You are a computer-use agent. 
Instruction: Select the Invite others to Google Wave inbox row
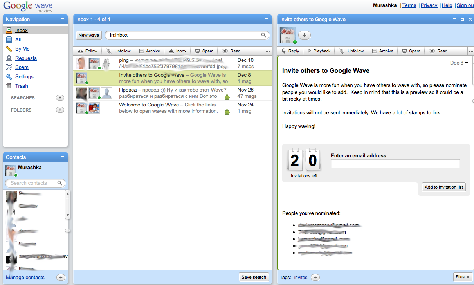172,78
